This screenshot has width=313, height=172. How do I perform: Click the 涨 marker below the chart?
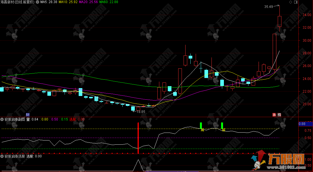[274, 115]
